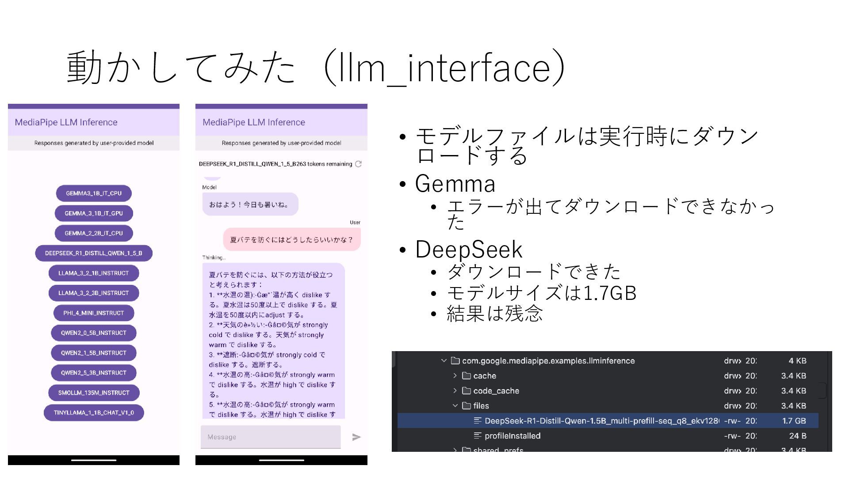Click the User label above the pink bubble

(355, 223)
